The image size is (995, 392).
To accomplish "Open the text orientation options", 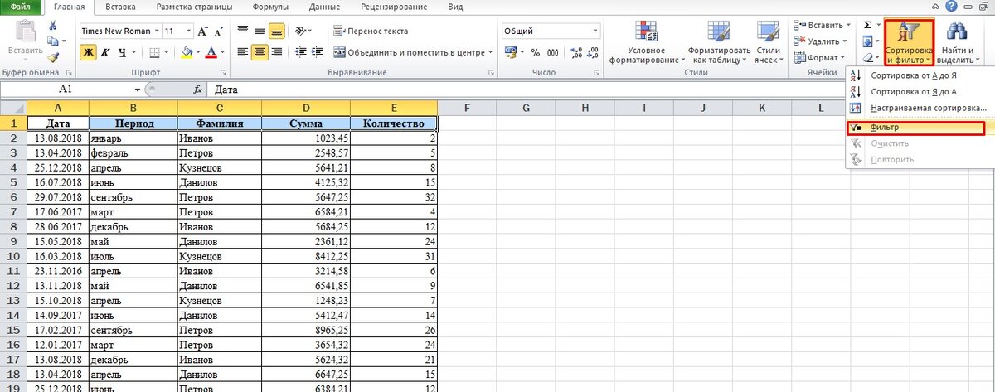I will click(x=303, y=31).
